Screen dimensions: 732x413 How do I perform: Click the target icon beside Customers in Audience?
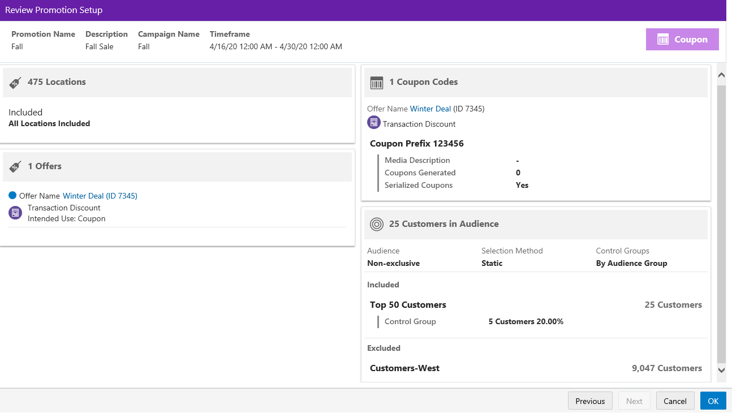coord(377,225)
